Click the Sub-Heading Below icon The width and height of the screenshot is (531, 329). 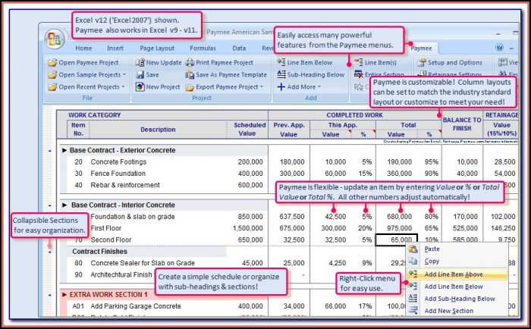click(x=281, y=74)
